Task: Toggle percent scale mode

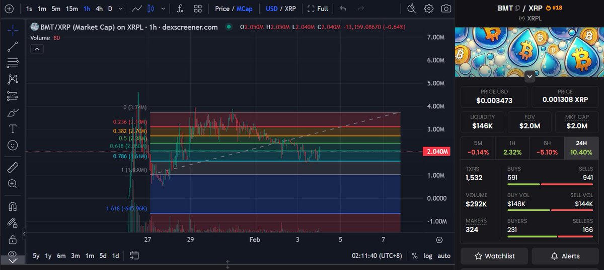Action: click(414, 255)
